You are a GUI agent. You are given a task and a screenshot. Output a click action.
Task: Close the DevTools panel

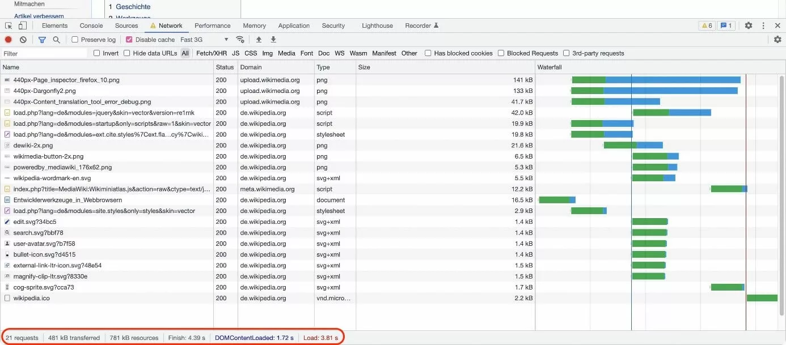point(777,25)
